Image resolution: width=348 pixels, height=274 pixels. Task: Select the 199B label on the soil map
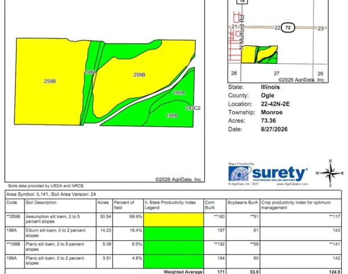pos(172,115)
